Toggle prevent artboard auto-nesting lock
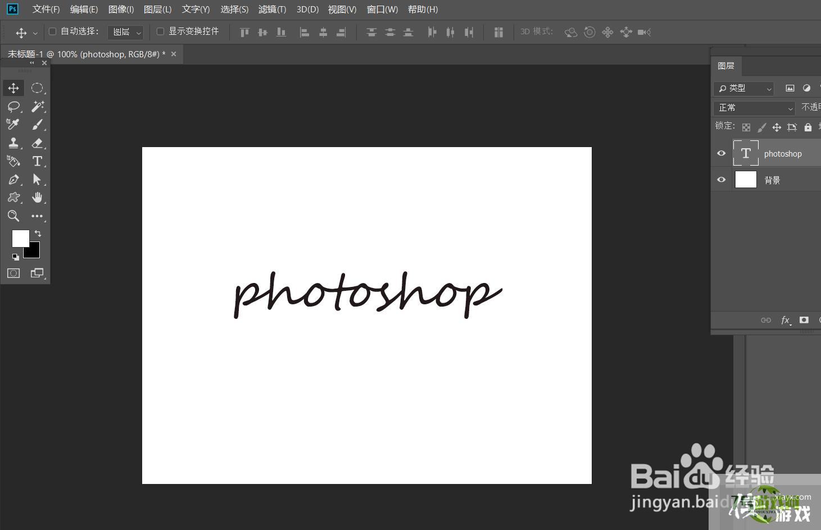The width and height of the screenshot is (821, 530). 792,127
